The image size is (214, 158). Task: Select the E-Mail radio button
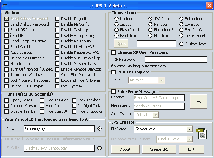point(100,148)
